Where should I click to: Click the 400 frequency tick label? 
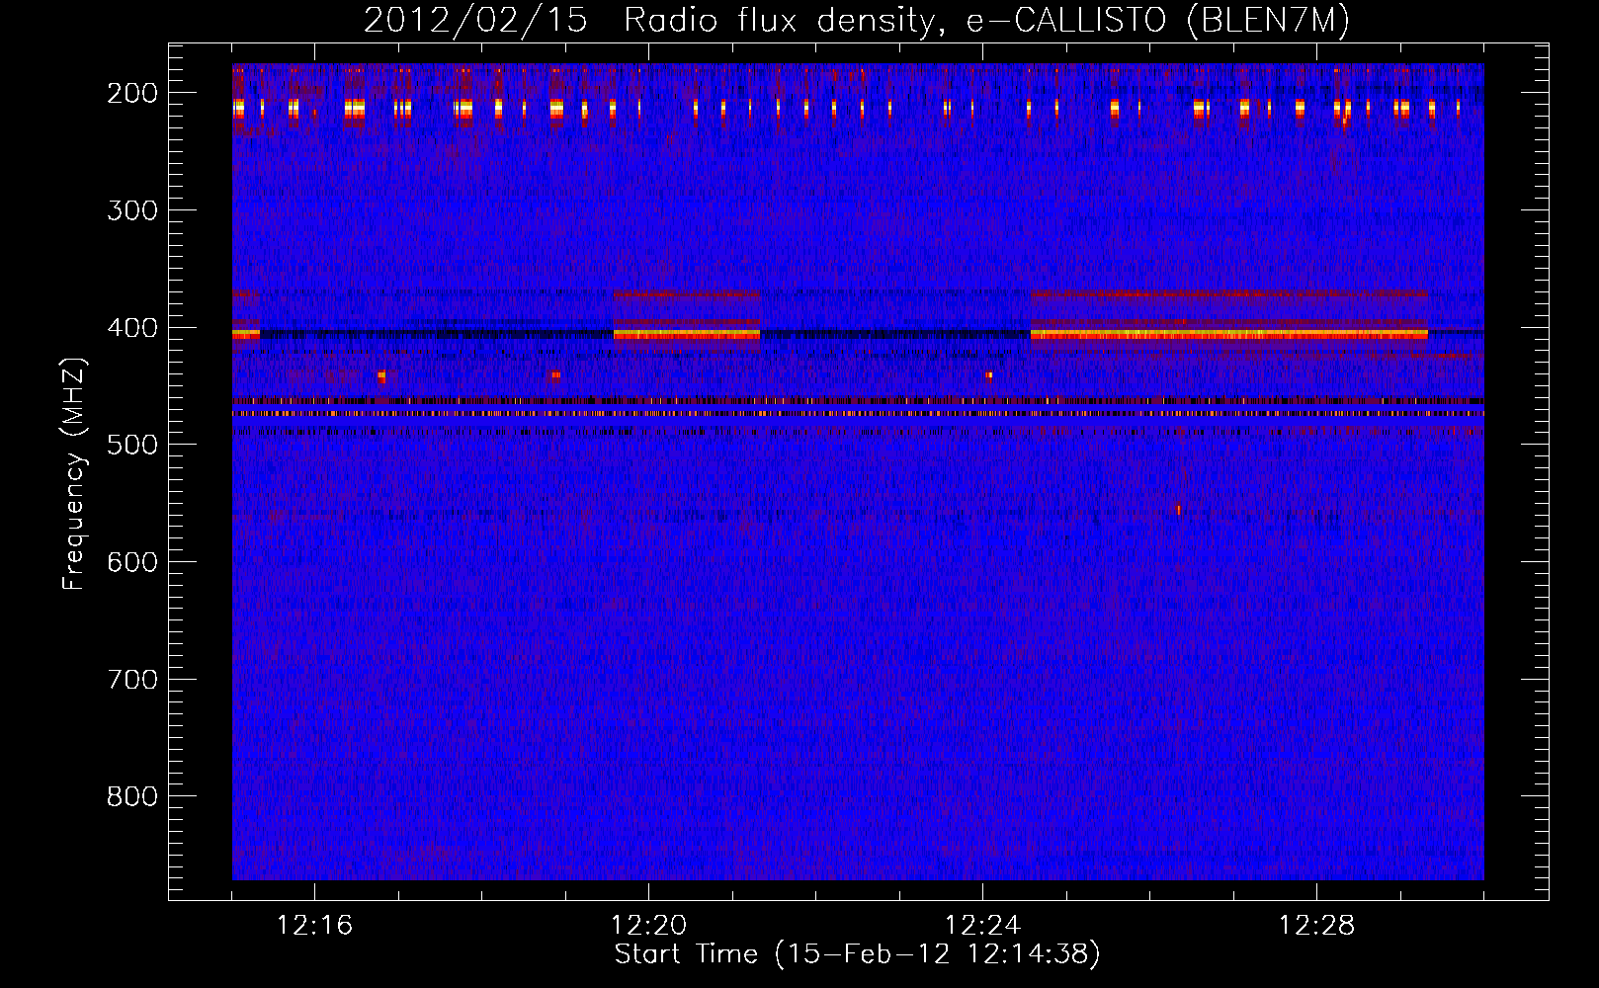(132, 328)
